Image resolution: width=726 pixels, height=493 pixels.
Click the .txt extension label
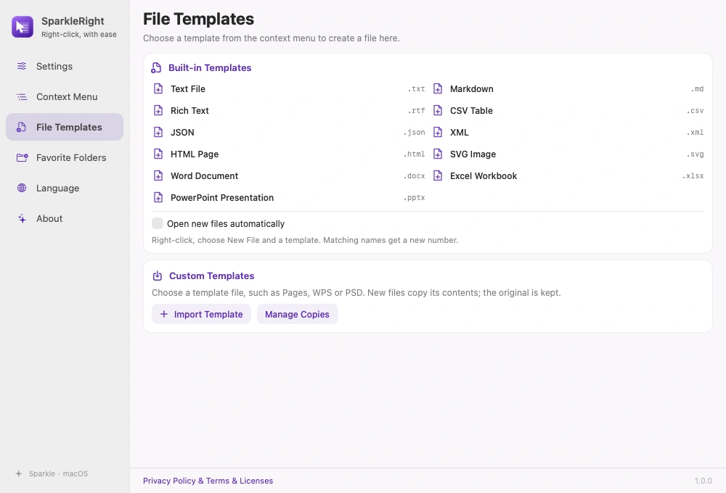pyautogui.click(x=416, y=88)
